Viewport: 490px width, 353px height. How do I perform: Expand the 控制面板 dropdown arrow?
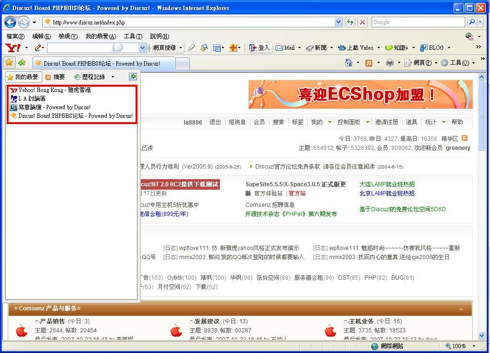click(367, 122)
